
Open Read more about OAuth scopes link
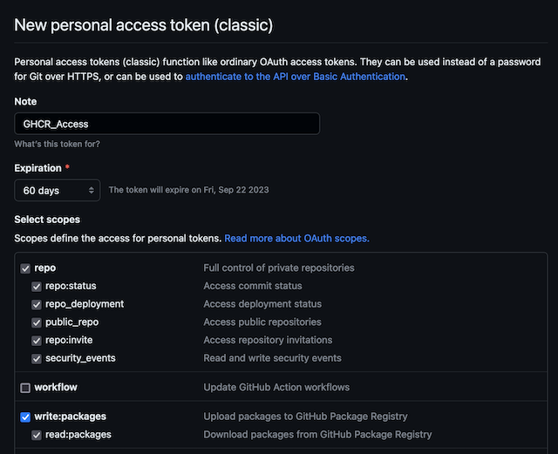[296, 238]
